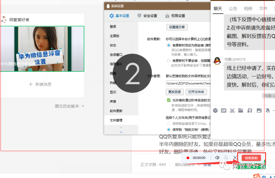The image size is (275, 178).
Task: Click the send-picture icon in chat toolbar
Action: [x=259, y=111]
